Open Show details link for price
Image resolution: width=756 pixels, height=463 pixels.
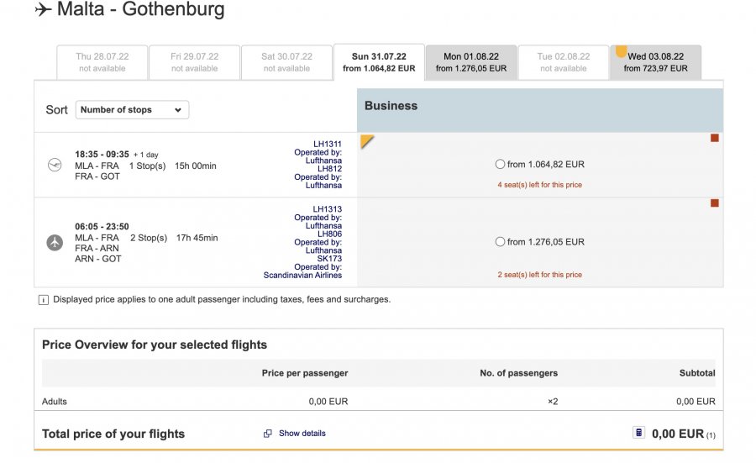pos(302,434)
